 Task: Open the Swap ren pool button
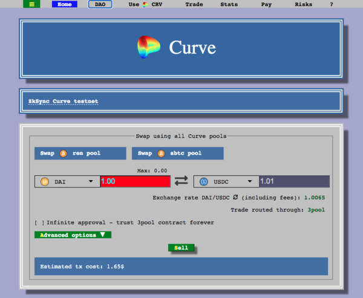(80, 153)
